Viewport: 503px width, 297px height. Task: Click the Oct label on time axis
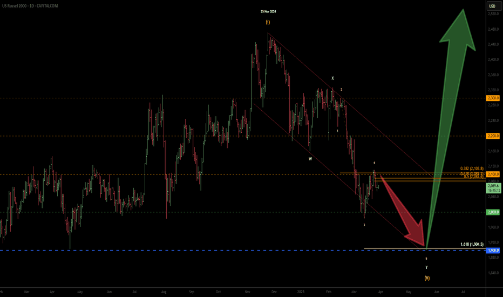218,292
